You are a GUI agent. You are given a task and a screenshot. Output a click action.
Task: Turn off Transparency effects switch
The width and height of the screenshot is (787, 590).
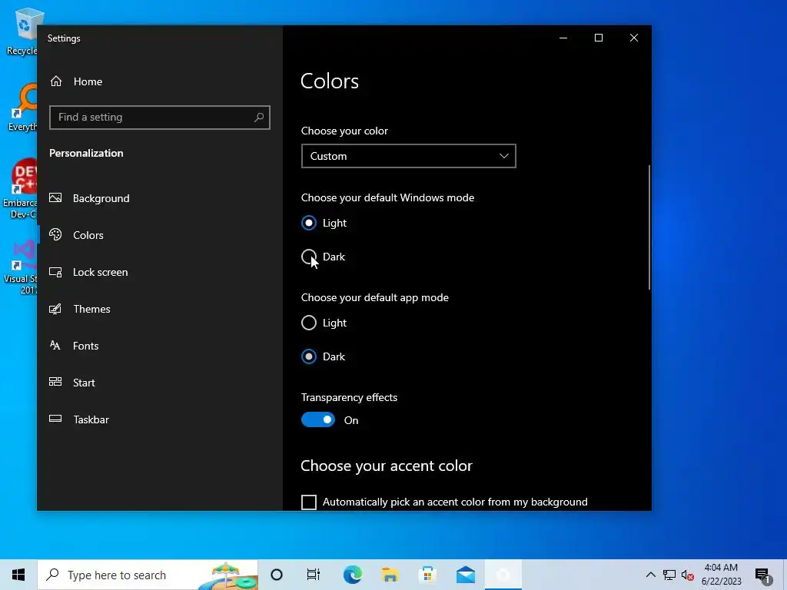[317, 420]
